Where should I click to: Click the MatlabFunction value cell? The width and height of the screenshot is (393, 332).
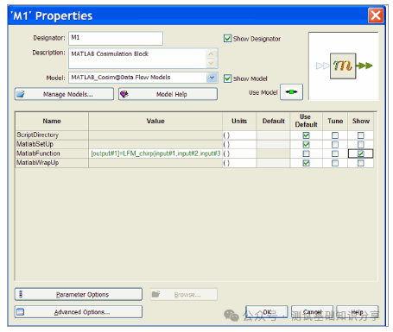[155, 153]
